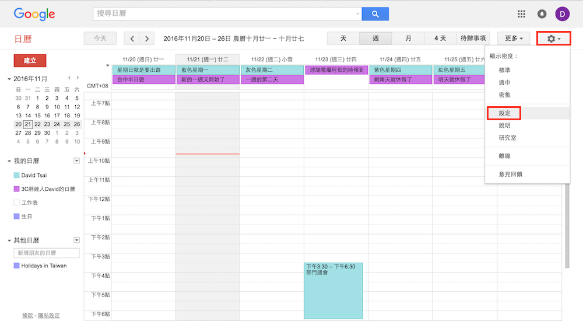Open 我的日曆 options dropdown arrow
The width and height of the screenshot is (583, 321).
point(76,160)
